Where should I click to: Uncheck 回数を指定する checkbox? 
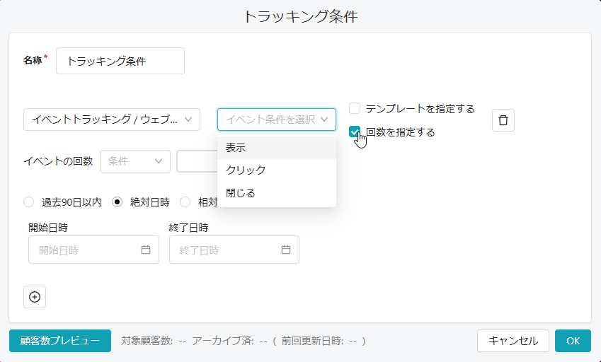[x=355, y=132]
